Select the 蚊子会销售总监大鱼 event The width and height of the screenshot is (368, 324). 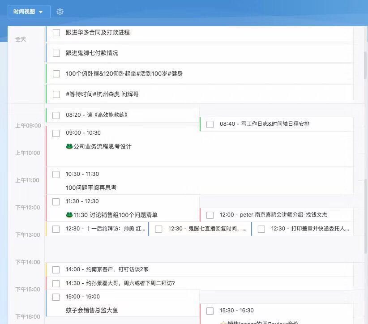pyautogui.click(x=92, y=310)
